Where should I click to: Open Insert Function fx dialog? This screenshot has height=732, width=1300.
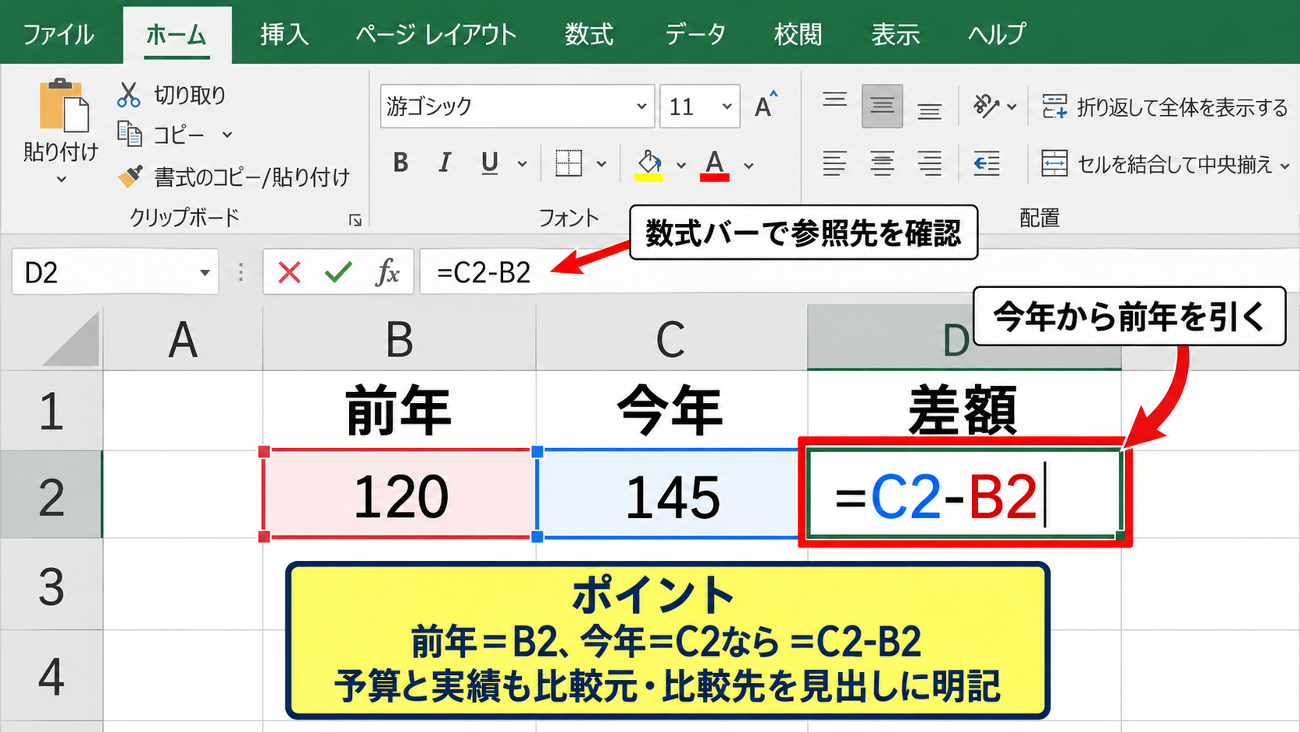tap(387, 272)
